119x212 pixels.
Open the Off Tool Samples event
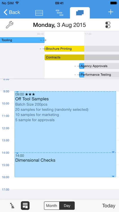65,122
